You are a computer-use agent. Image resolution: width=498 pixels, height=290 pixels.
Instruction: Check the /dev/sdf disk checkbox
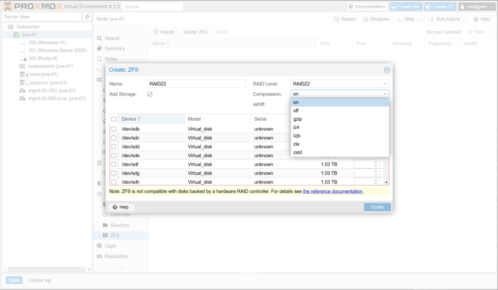point(114,164)
